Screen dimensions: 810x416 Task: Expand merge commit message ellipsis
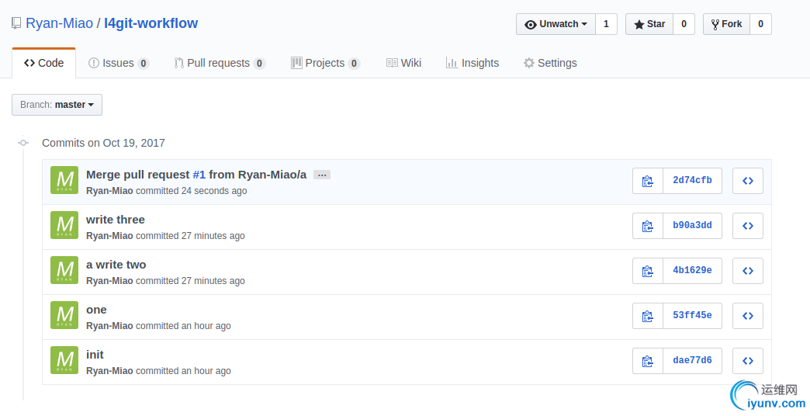coord(322,175)
